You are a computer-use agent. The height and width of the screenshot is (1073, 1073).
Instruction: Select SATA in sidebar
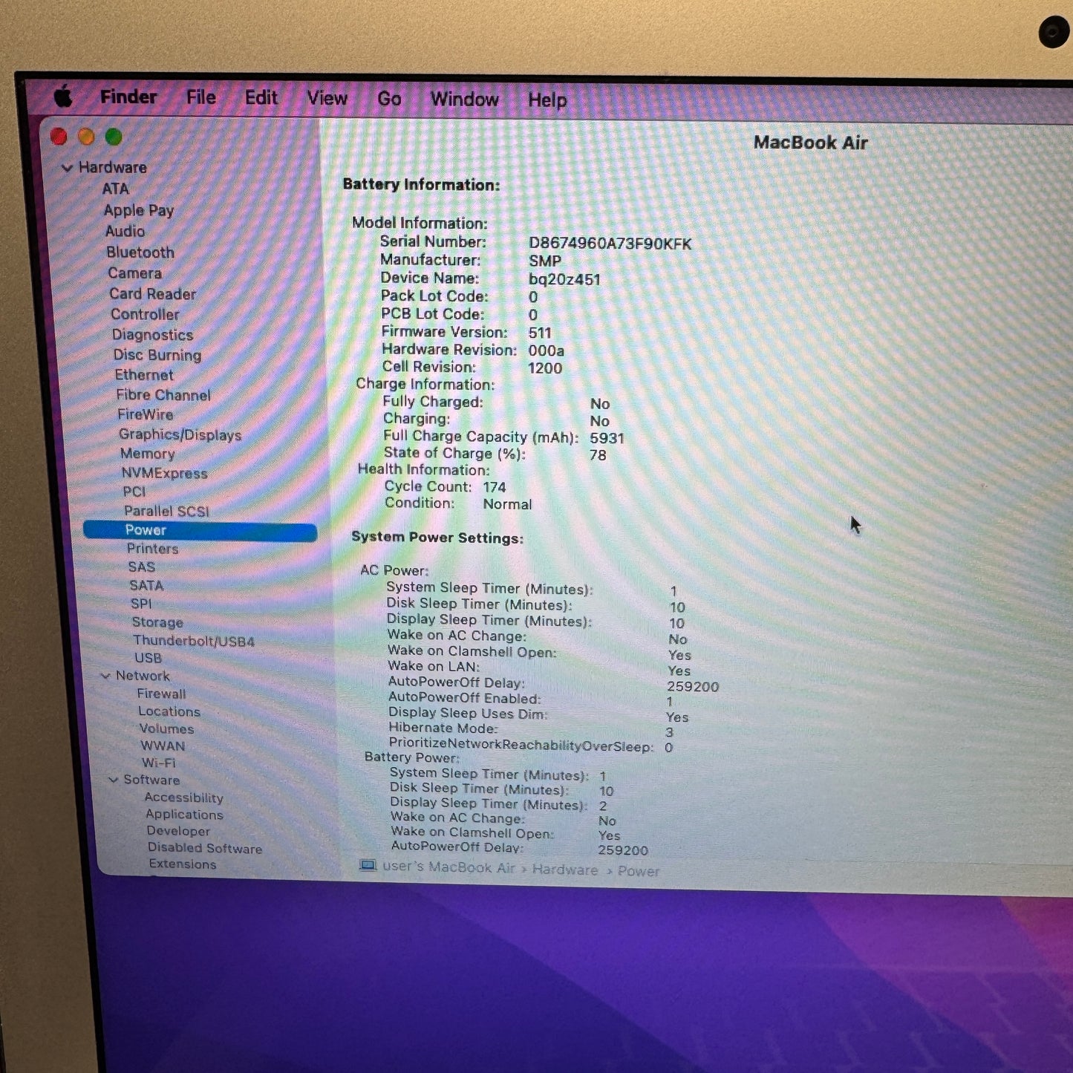coord(146,585)
